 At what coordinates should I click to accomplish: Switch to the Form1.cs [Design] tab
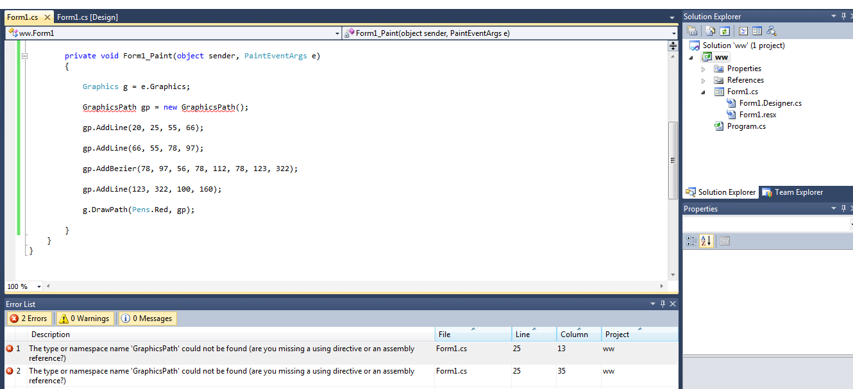point(88,17)
